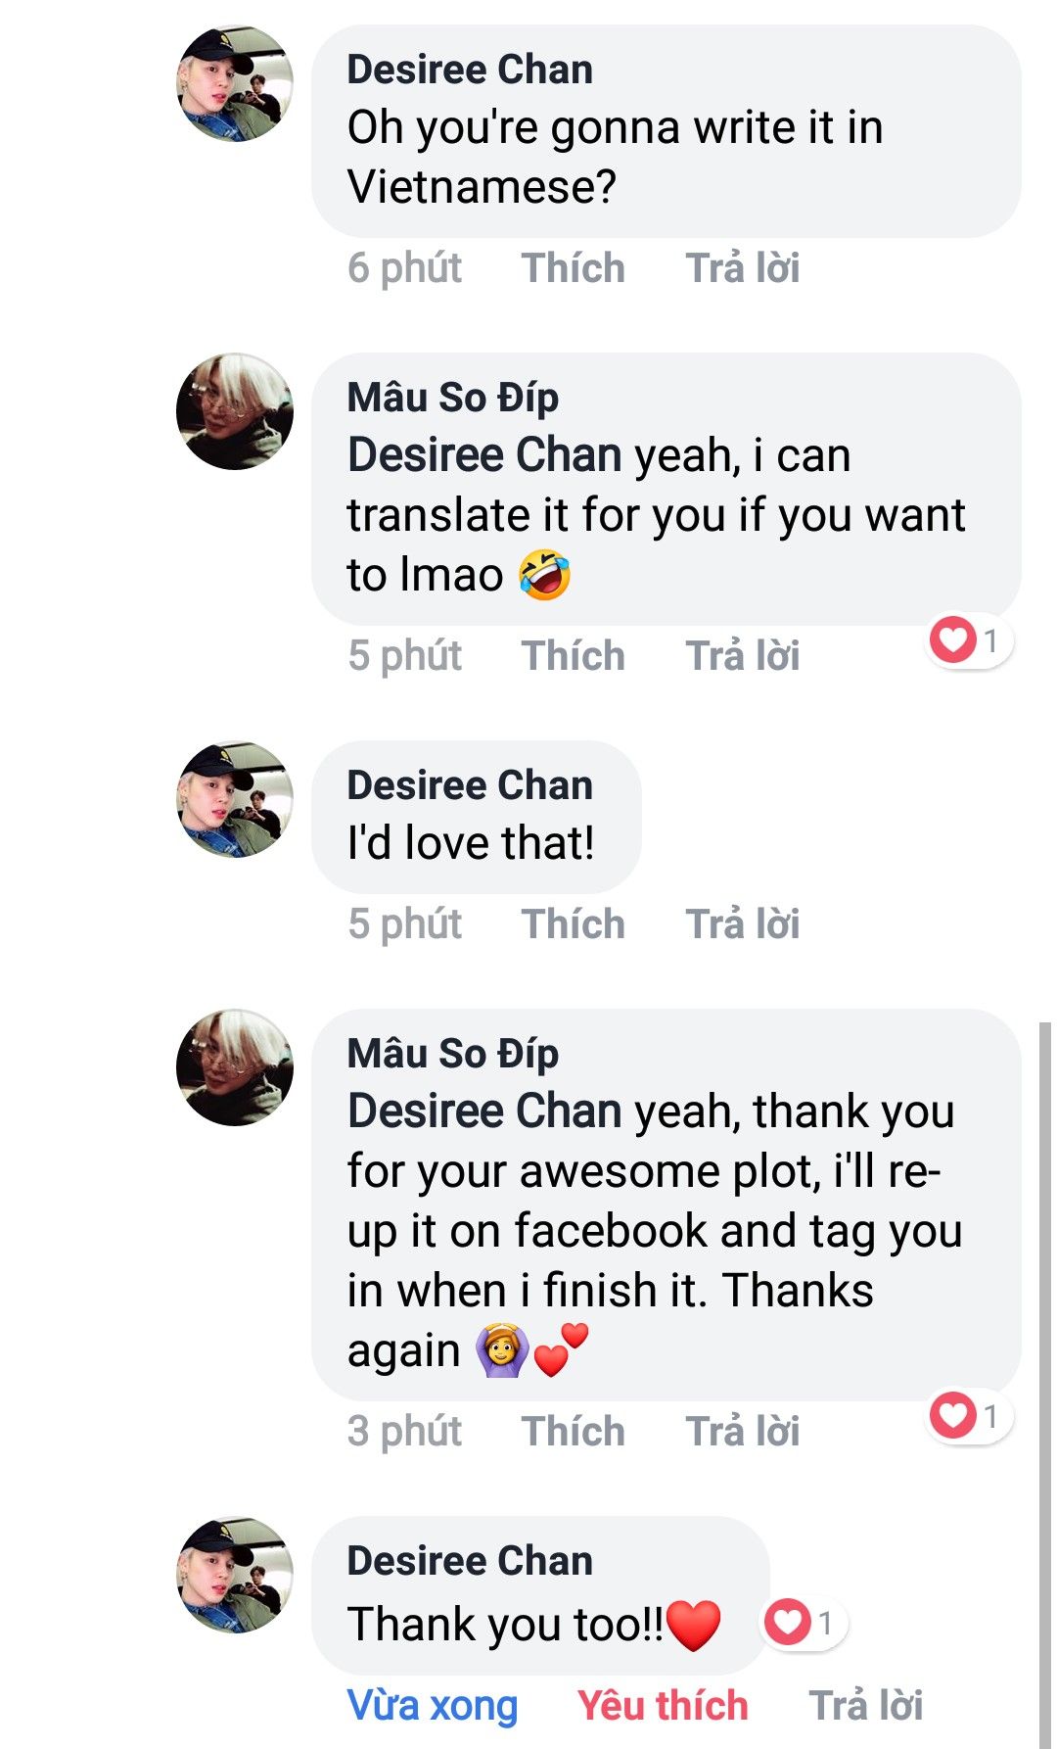
Task: Click heart reaction count on 'Thanks again' comment
Action: tap(969, 1415)
